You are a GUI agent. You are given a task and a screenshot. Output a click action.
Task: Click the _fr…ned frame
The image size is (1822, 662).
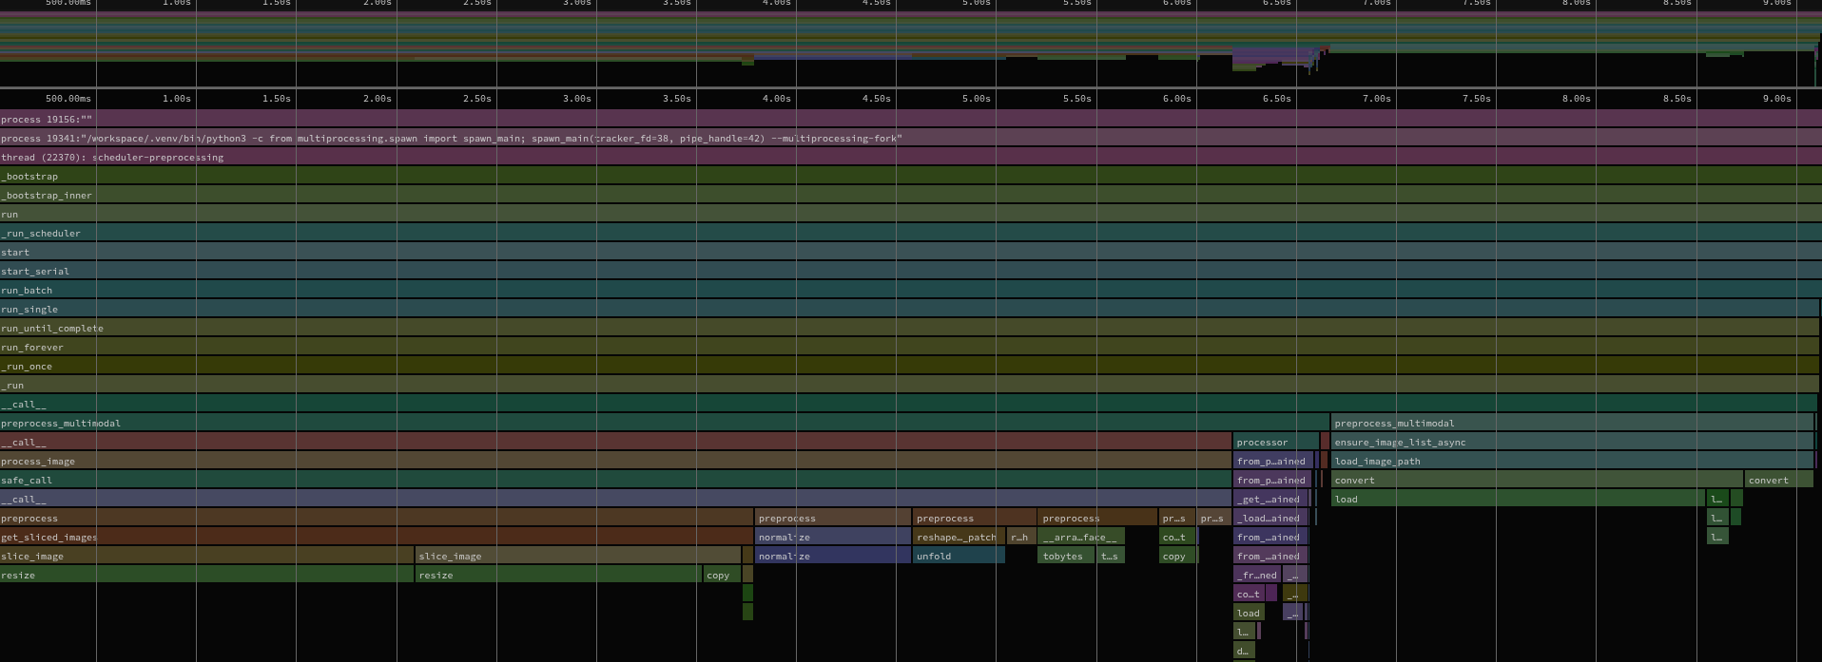point(1257,575)
